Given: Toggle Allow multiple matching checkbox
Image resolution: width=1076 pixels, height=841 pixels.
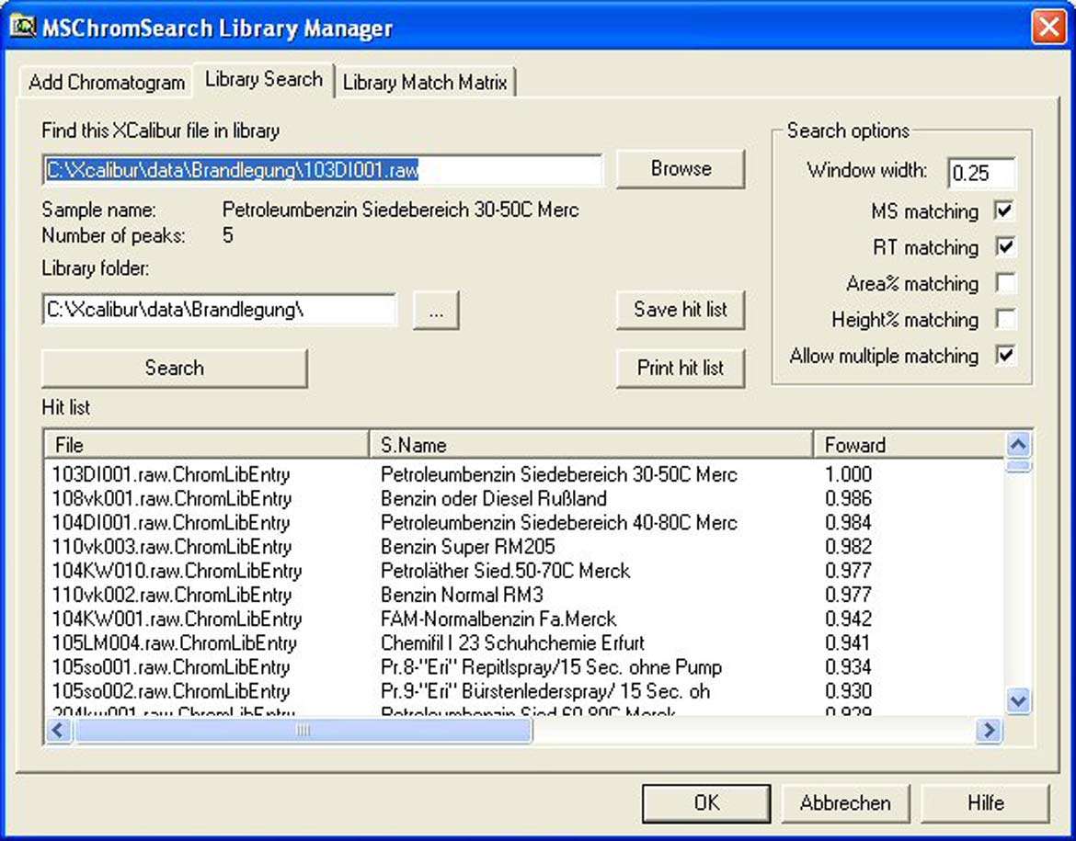Looking at the screenshot, I should (x=1005, y=356).
